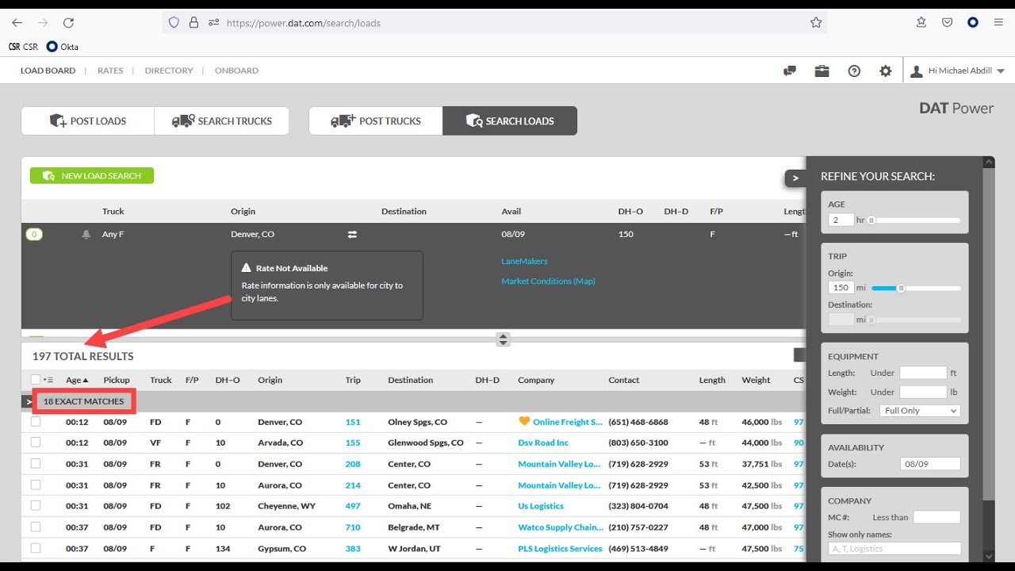Open Hi Michael Abdill user menu
The height and width of the screenshot is (571, 1015).
click(957, 71)
